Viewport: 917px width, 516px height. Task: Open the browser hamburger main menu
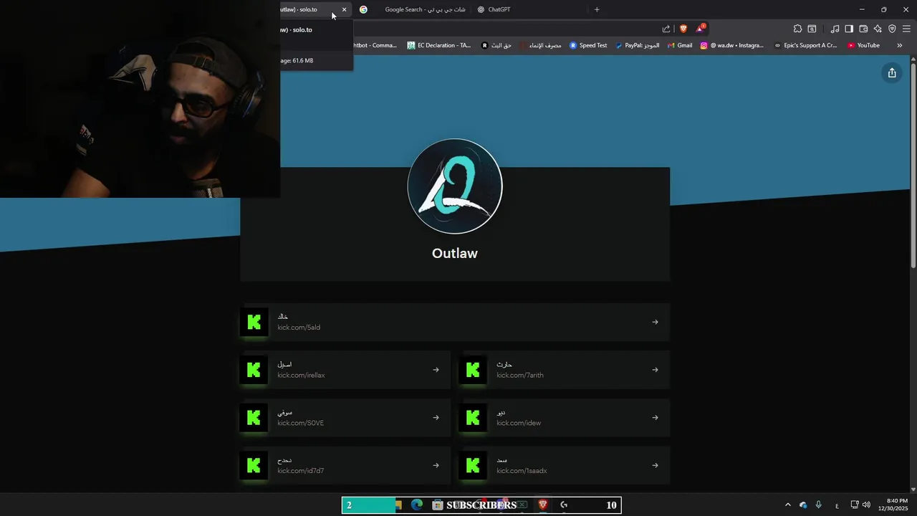click(906, 29)
